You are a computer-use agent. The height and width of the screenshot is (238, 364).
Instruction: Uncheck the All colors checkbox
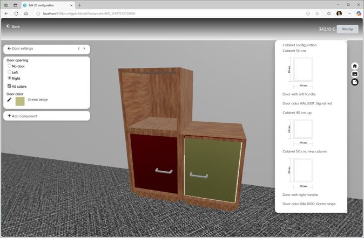click(x=9, y=86)
